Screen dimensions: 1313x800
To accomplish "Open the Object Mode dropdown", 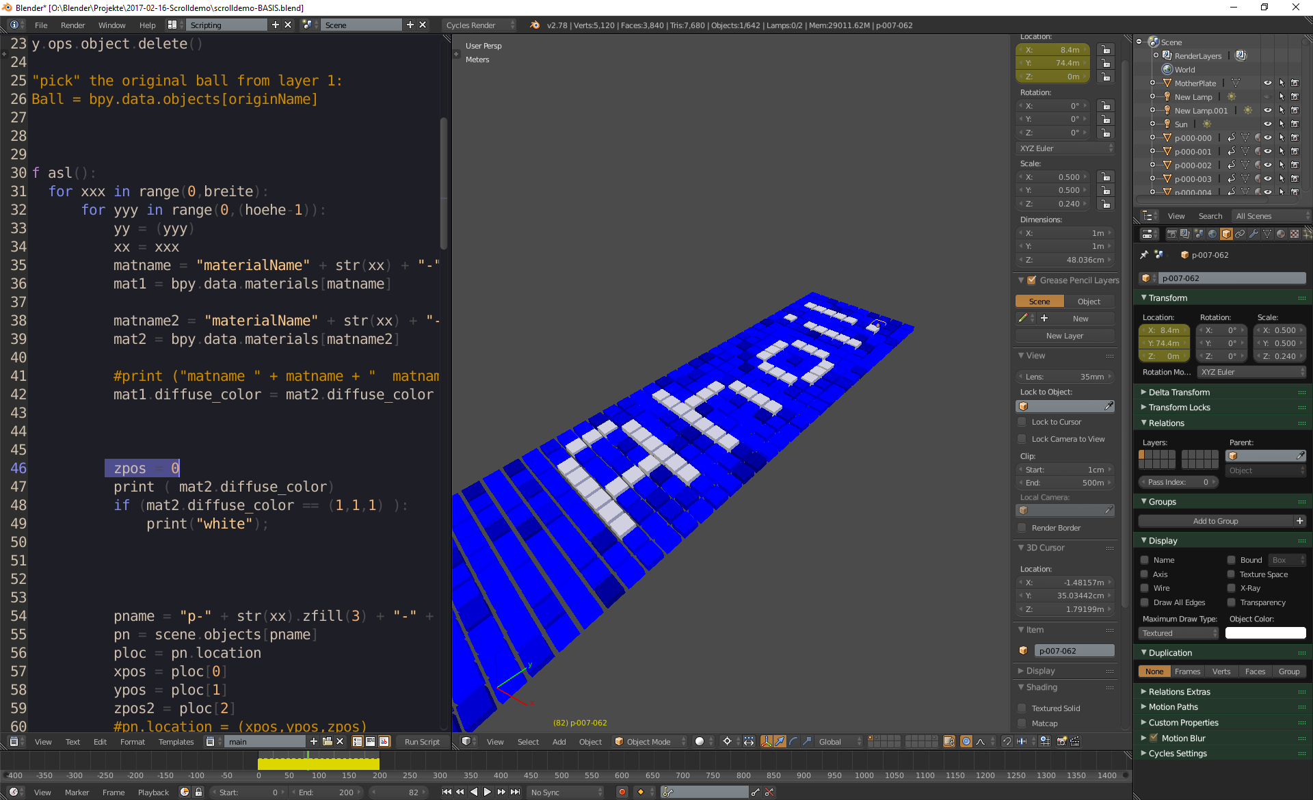I will point(650,741).
